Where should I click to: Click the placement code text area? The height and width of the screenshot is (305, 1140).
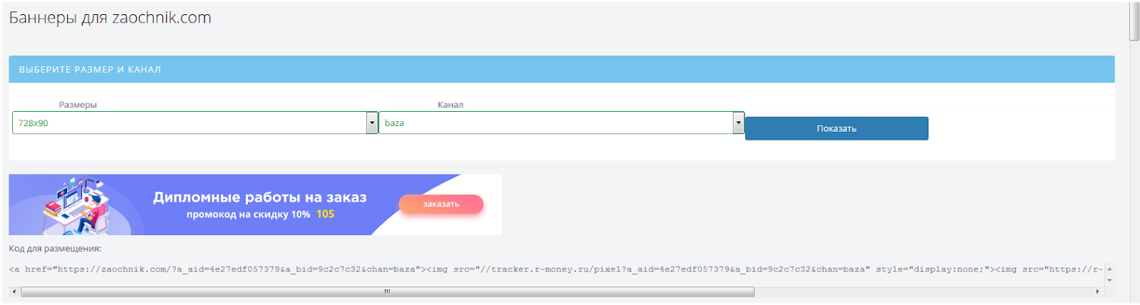[556, 269]
